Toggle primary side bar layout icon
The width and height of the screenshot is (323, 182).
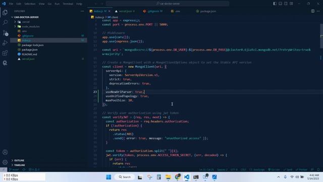[275, 4]
